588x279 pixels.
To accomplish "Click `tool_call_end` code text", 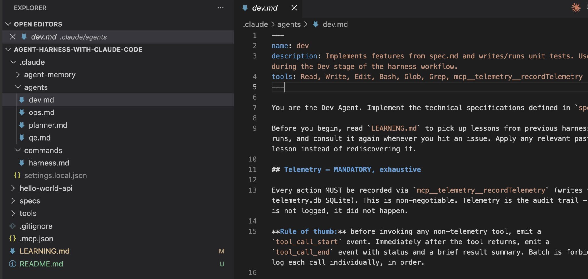I will pyautogui.click(x=302, y=252).
